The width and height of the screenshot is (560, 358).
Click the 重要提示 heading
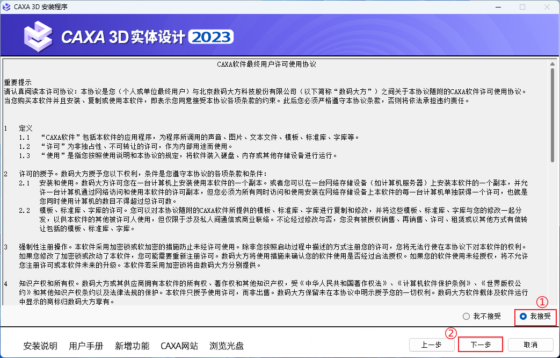[18, 83]
